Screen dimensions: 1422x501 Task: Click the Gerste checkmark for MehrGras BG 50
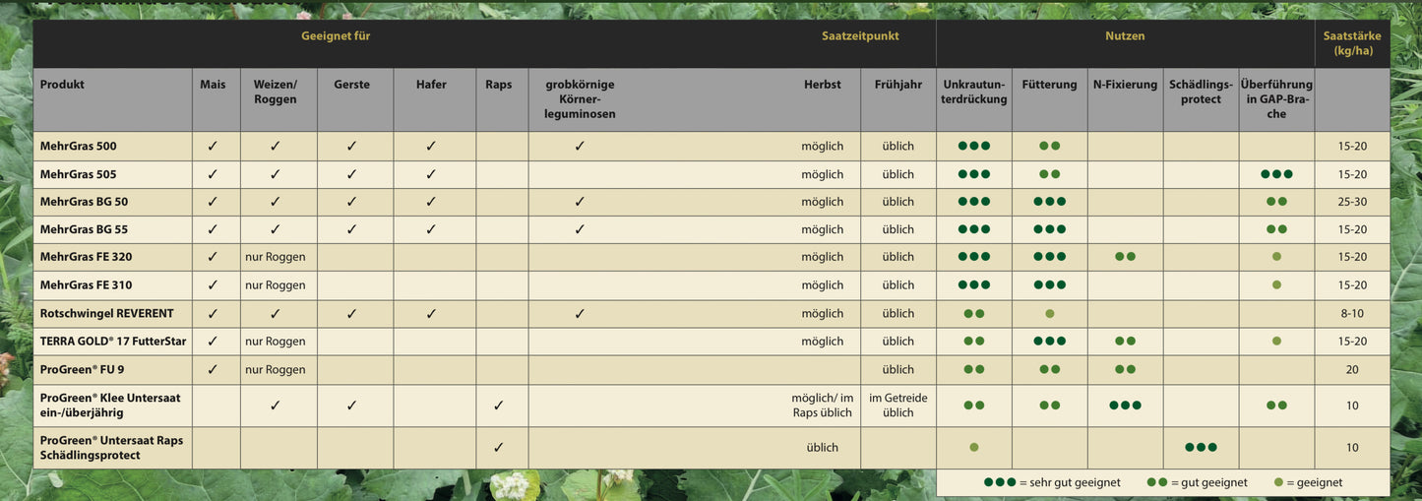tap(351, 202)
